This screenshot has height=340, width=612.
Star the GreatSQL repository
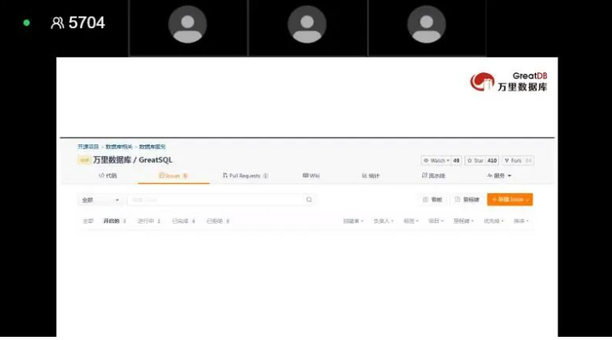[x=475, y=160]
